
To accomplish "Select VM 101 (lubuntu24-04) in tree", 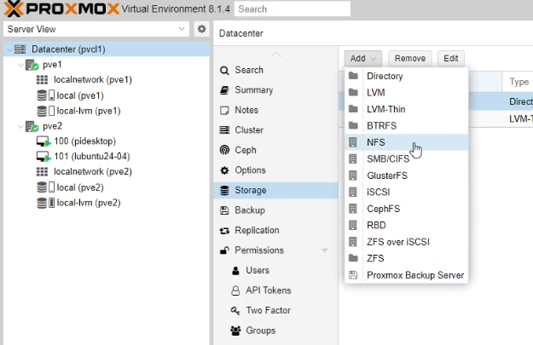I will click(107, 157).
